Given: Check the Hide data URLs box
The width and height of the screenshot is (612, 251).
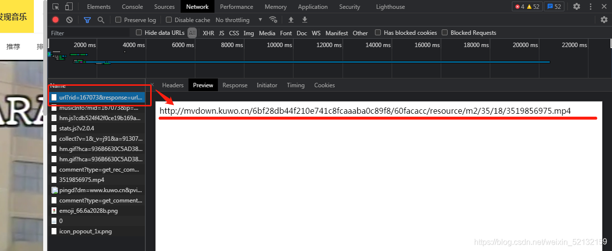Looking at the screenshot, I should click(139, 32).
